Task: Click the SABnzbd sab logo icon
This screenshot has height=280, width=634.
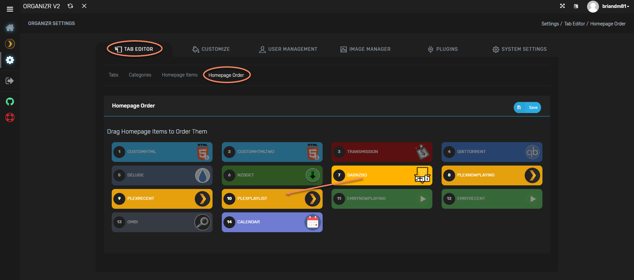Action: point(422,175)
